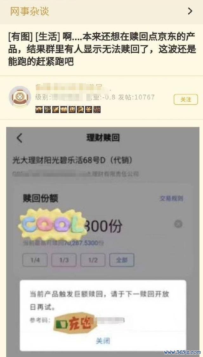Open the embedded 理财赎回 screenshot image

[x=103, y=242]
